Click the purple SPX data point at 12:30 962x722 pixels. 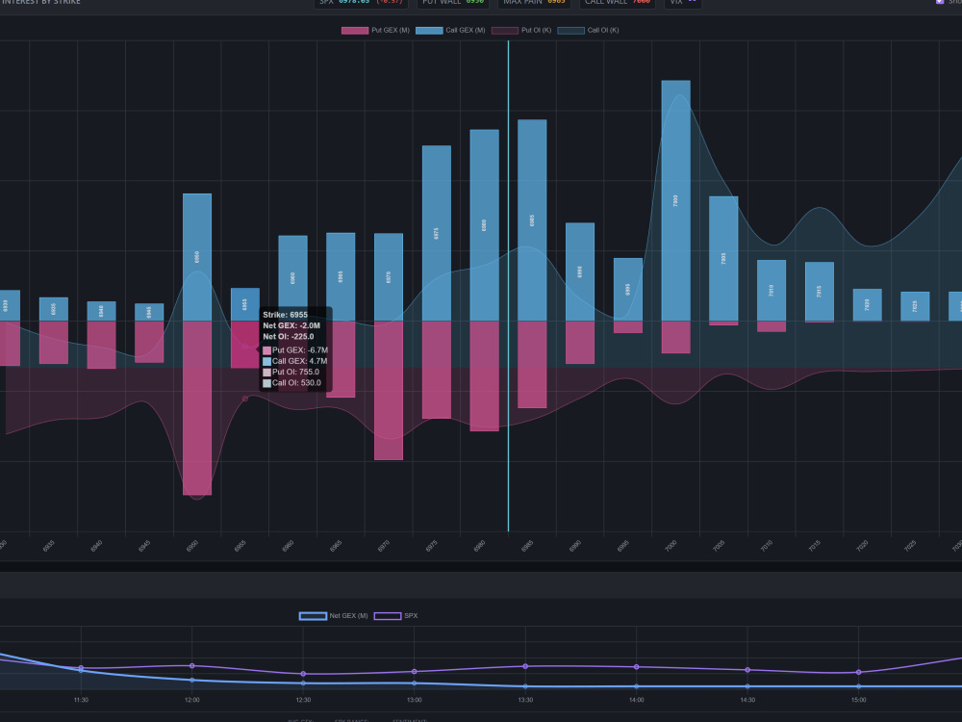pos(303,674)
